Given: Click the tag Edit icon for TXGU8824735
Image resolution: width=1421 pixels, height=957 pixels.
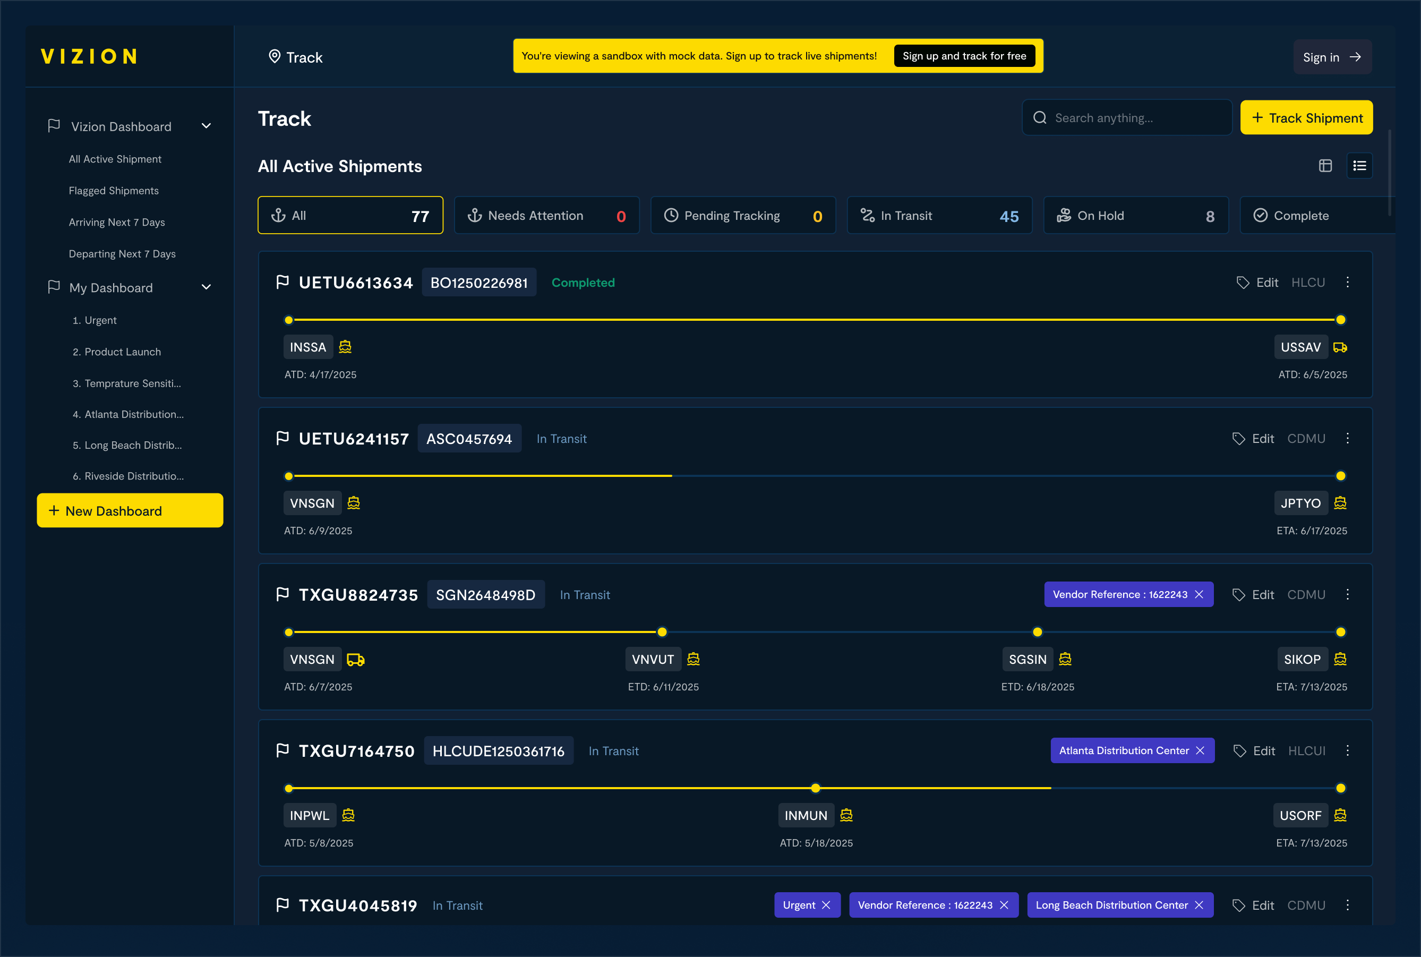Looking at the screenshot, I should click(x=1238, y=594).
